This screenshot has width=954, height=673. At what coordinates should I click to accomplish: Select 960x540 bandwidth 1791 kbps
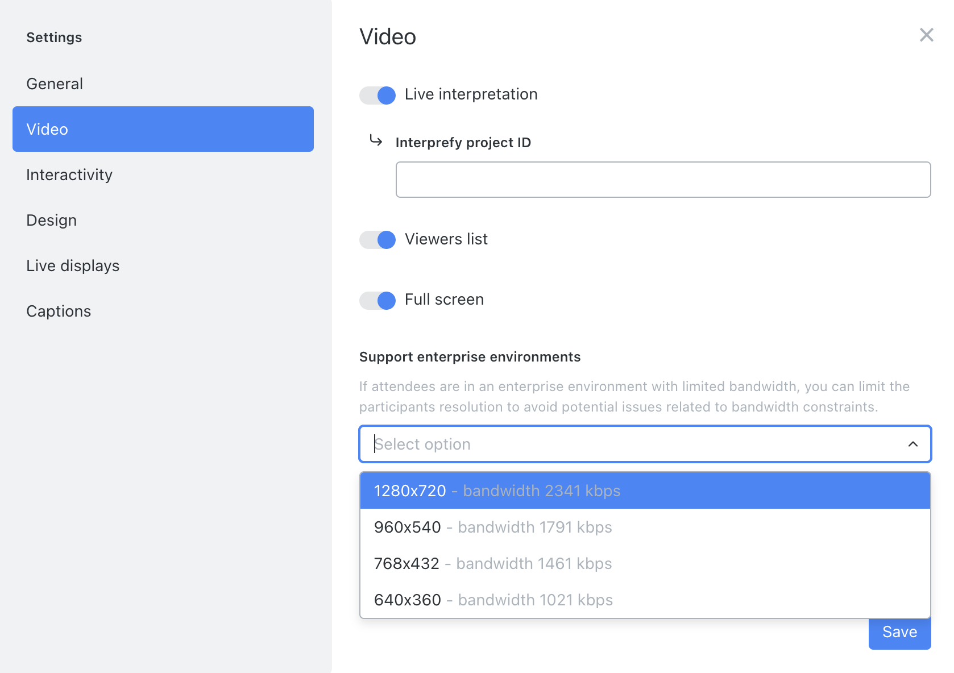pyautogui.click(x=492, y=527)
